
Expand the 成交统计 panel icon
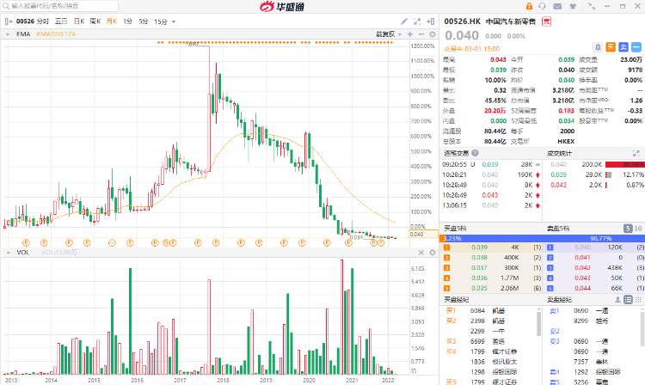point(636,153)
